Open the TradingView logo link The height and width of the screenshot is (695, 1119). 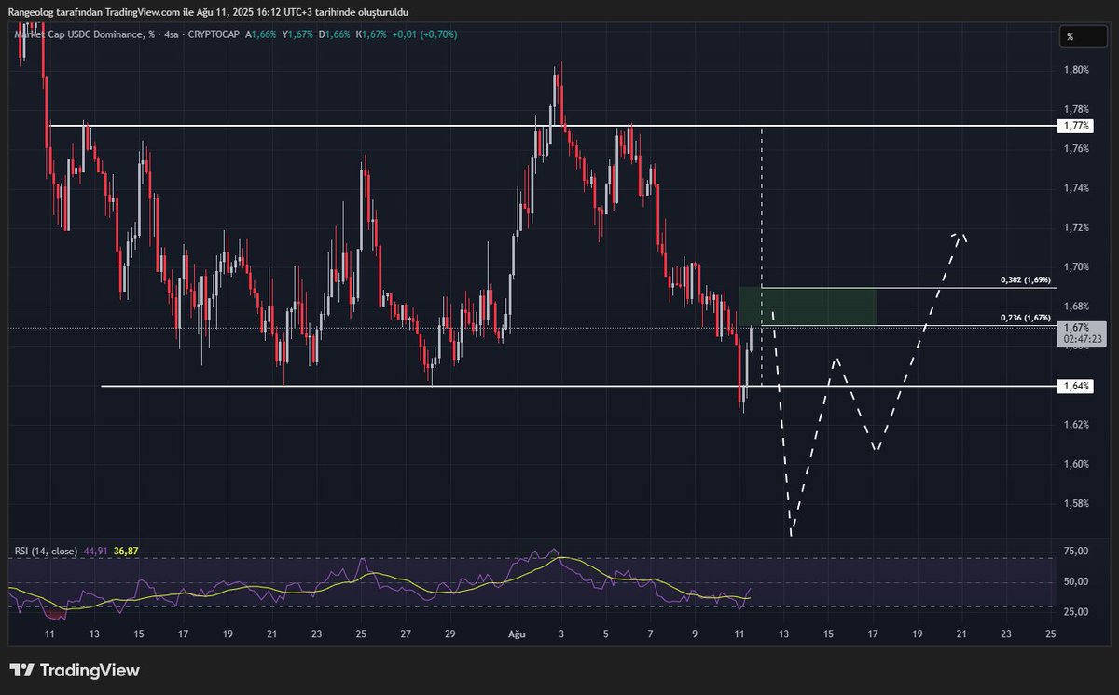pyautogui.click(x=75, y=671)
